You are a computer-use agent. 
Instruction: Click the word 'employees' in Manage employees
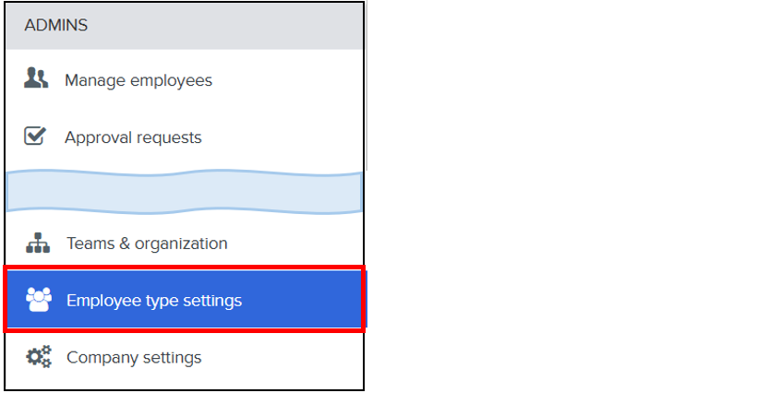pyautogui.click(x=172, y=80)
